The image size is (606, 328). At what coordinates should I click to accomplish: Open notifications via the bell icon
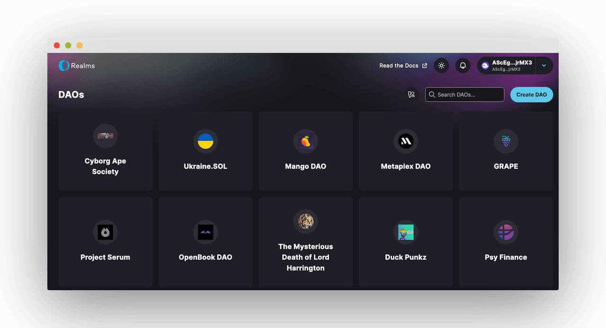click(x=463, y=65)
